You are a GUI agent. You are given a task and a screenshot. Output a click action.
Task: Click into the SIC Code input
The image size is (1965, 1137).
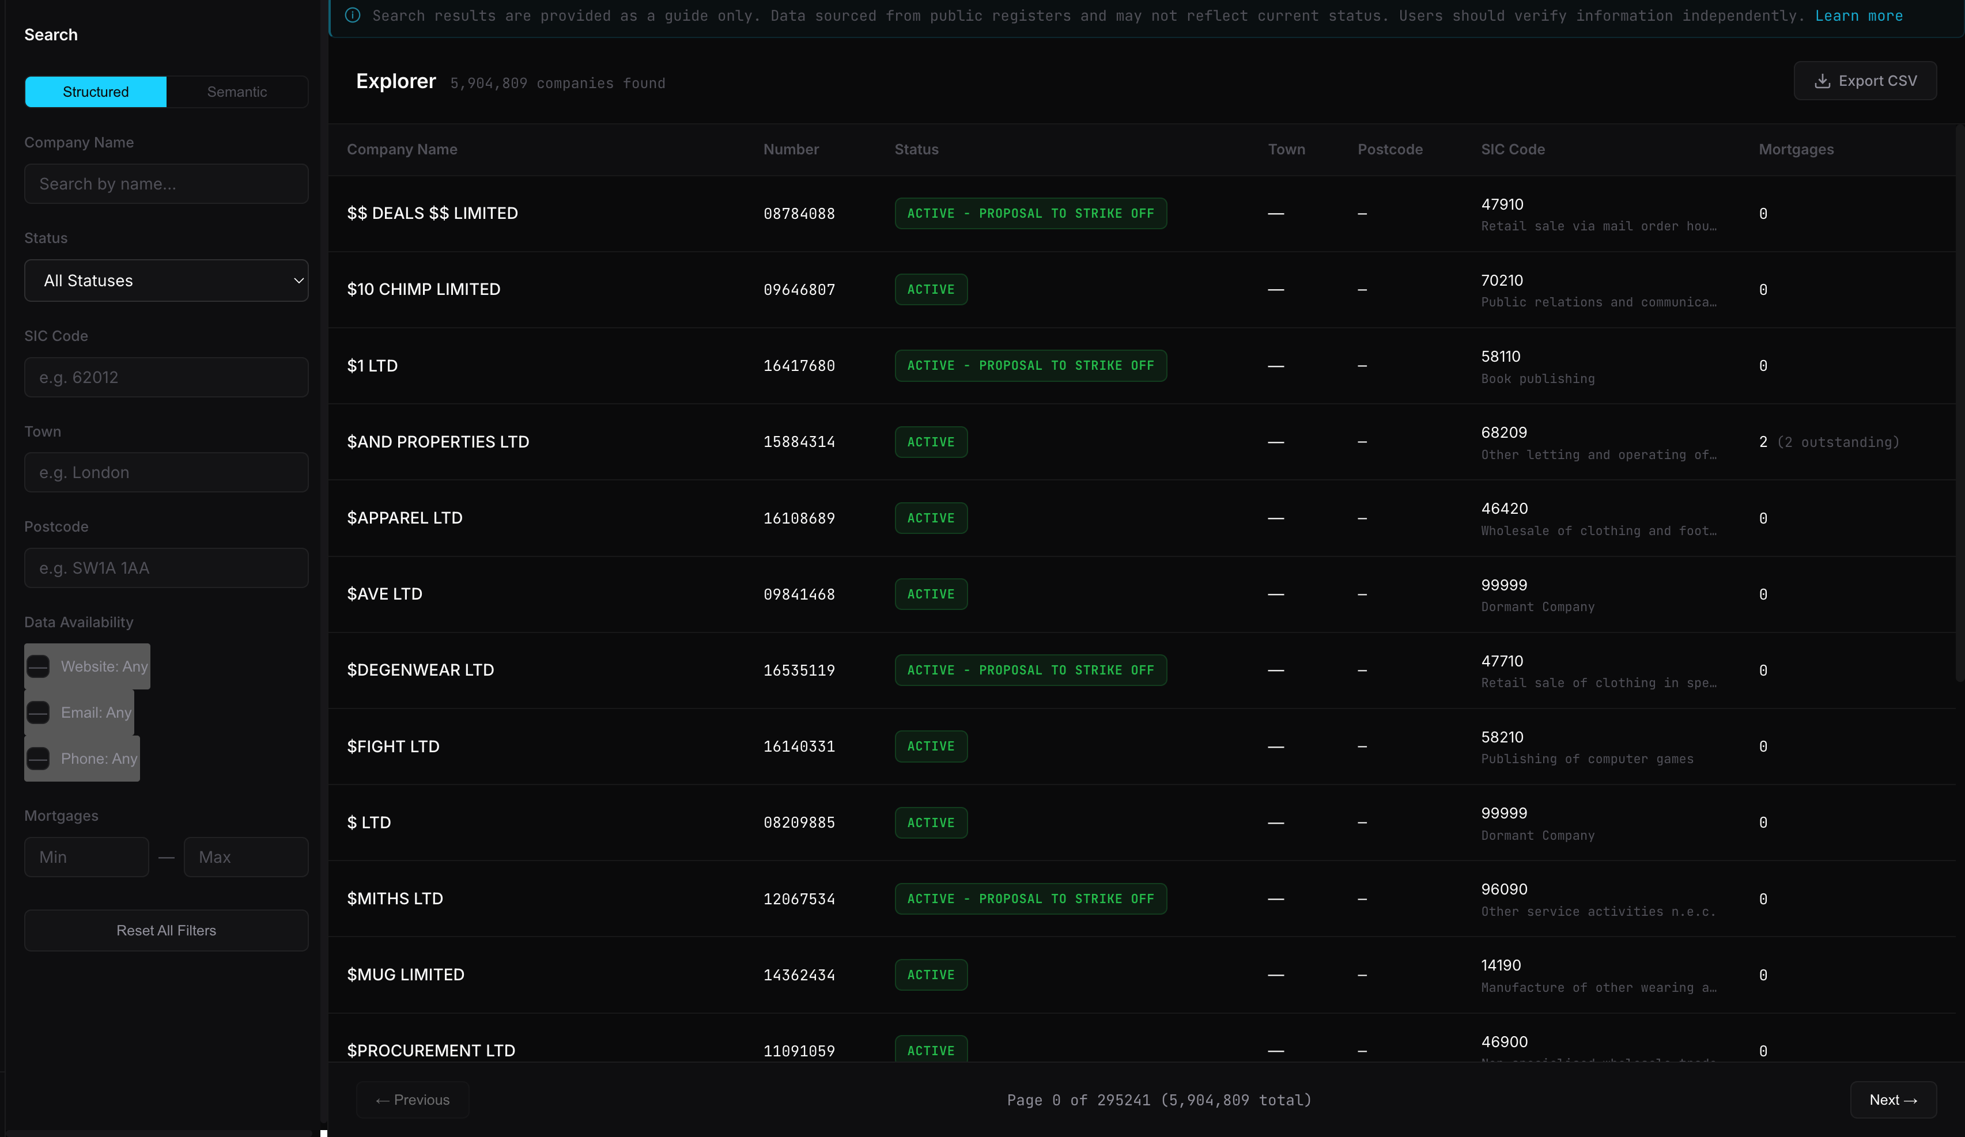[x=166, y=377]
